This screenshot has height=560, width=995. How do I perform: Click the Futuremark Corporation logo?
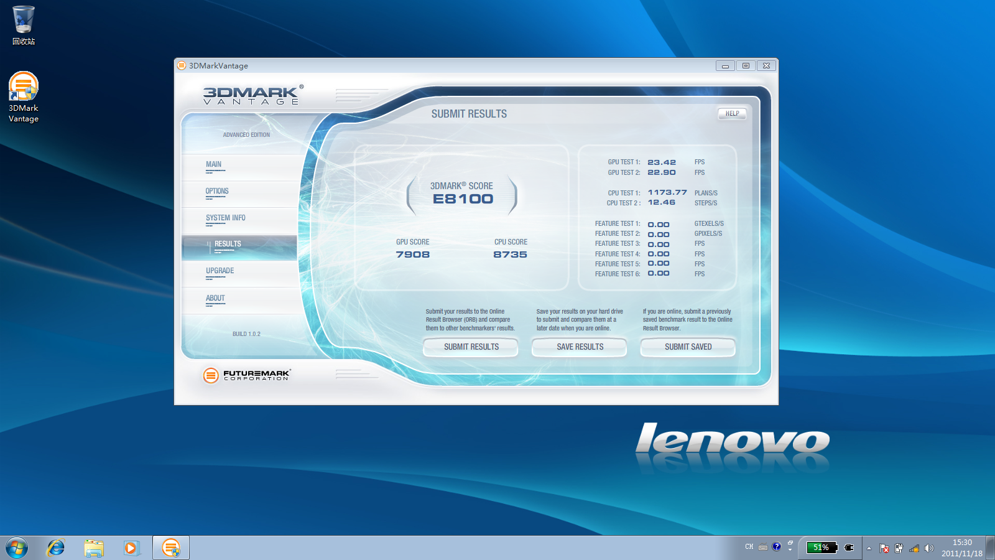247,375
